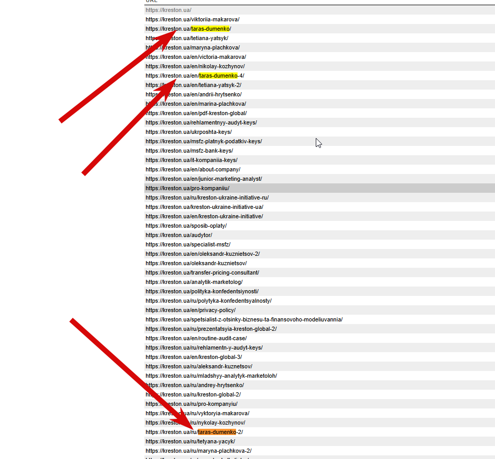Click the en/kreston-ukraine-initiative URL row
The width and height of the screenshot is (495, 459).
(319, 217)
